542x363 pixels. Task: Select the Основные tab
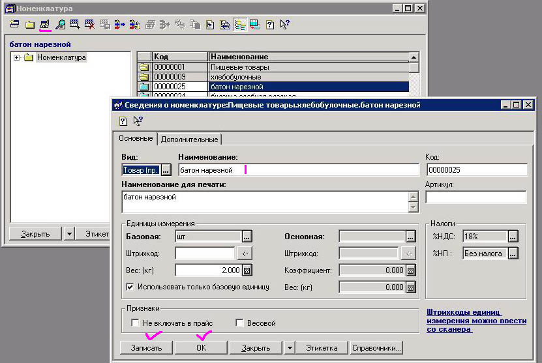tap(135, 139)
